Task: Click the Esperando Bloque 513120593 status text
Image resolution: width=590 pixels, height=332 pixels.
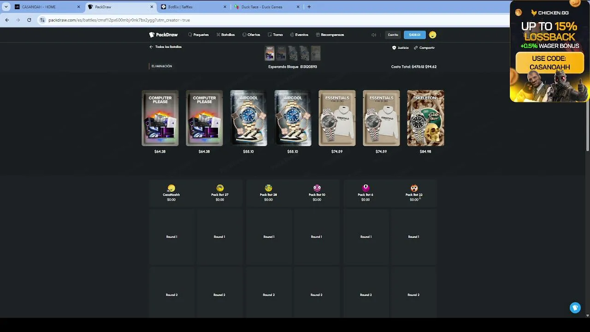Action: 293,67
